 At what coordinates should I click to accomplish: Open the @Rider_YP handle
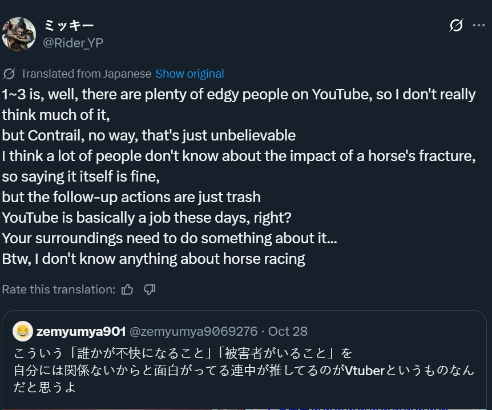coord(73,43)
